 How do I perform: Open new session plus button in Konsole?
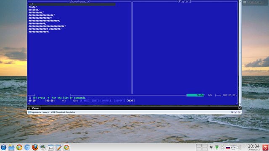point(29,108)
